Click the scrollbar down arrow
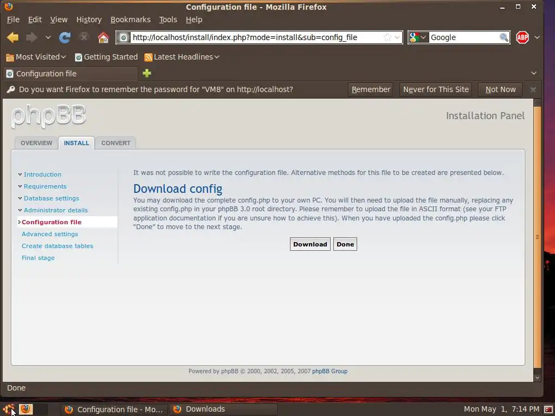This screenshot has width=555, height=416. click(x=537, y=378)
